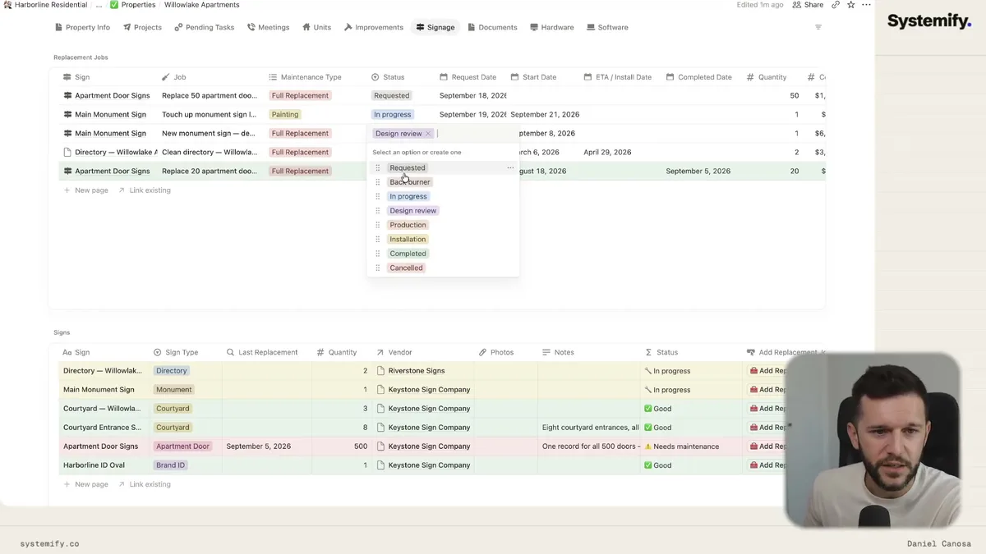Image resolution: width=986 pixels, height=554 pixels.
Task: Open the more-options dots beside Requested
Action: [x=510, y=167]
